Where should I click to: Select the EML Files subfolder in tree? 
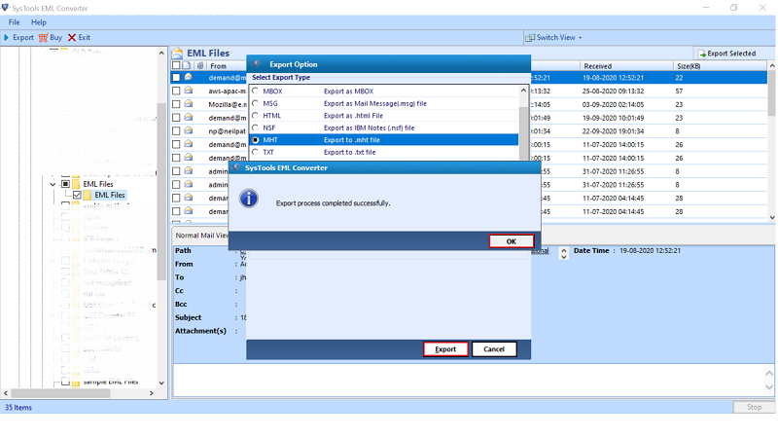[x=110, y=196]
